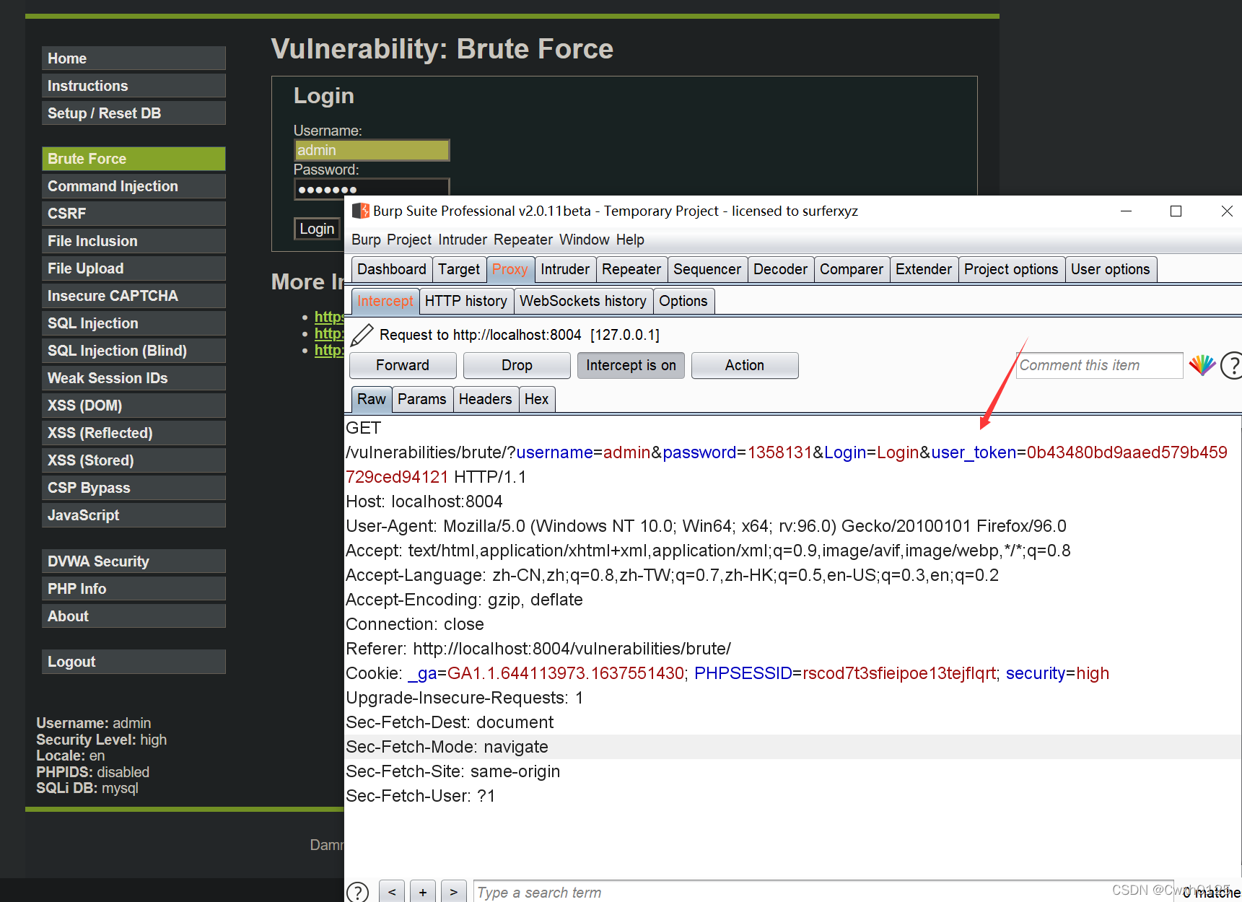Screen dimensions: 1242x902
Task: Click the help icon next to comment field
Action: pyautogui.click(x=1231, y=365)
